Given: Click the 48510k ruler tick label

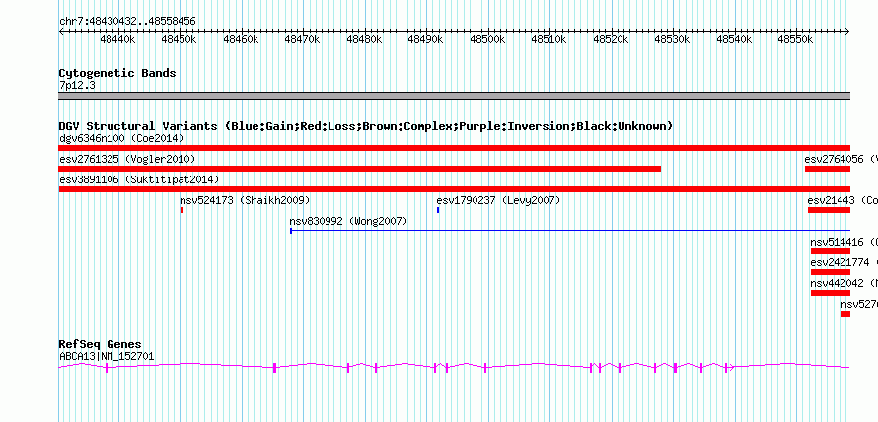Looking at the screenshot, I should click(x=549, y=40).
